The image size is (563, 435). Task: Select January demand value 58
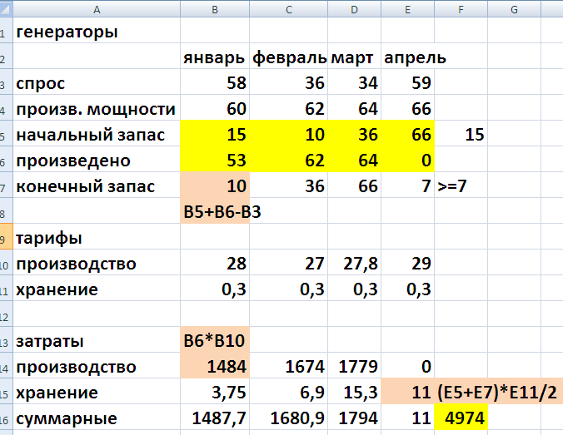pyautogui.click(x=215, y=83)
